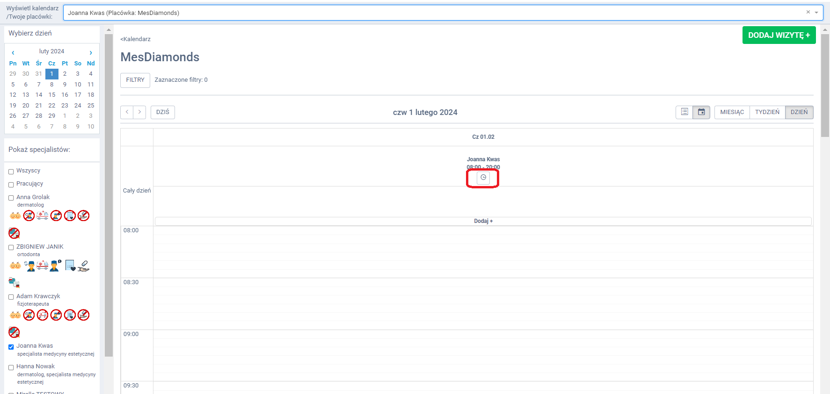Click the ambulance icon under ZBIGNIEW JANIK
This screenshot has height=394, width=830.
[x=43, y=265]
